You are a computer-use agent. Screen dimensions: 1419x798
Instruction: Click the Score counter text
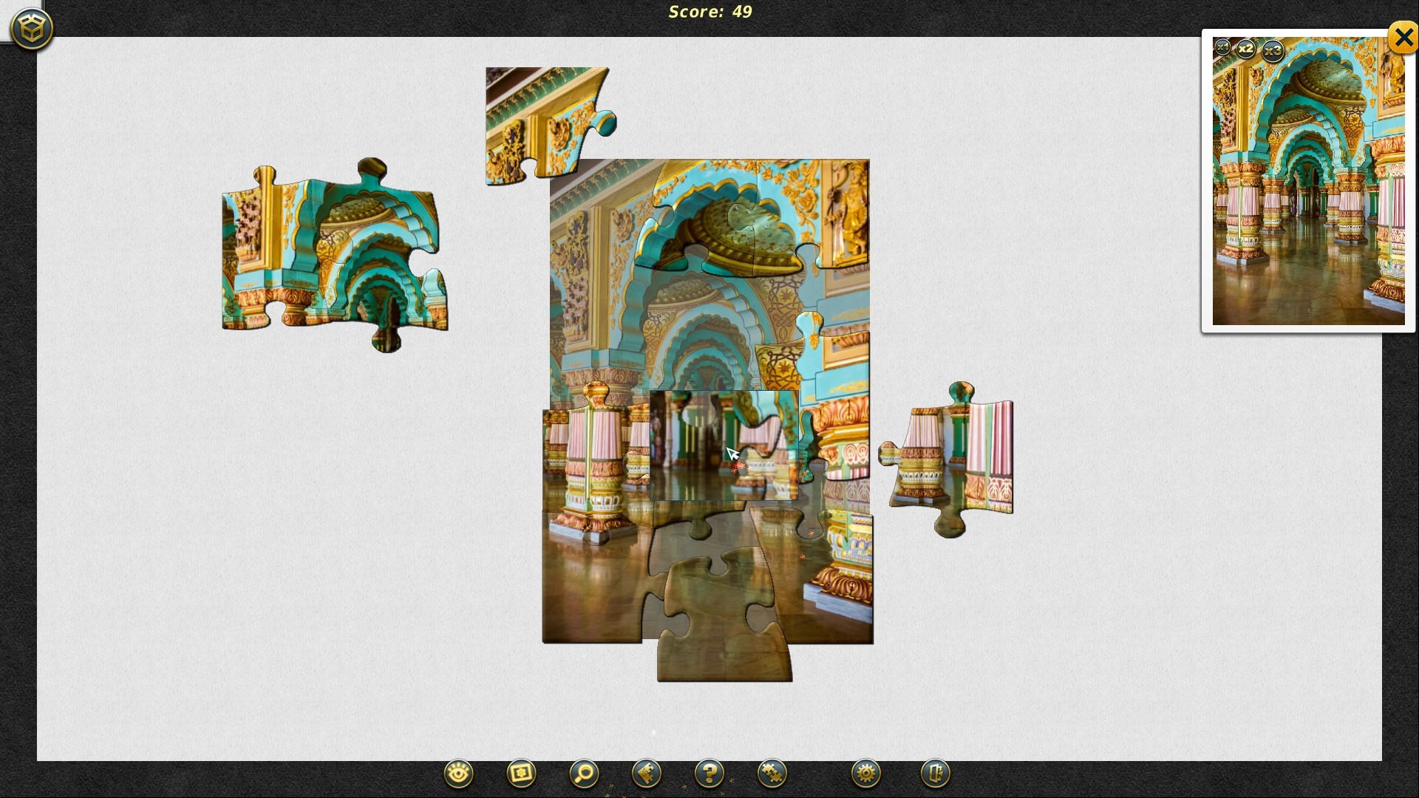click(709, 12)
